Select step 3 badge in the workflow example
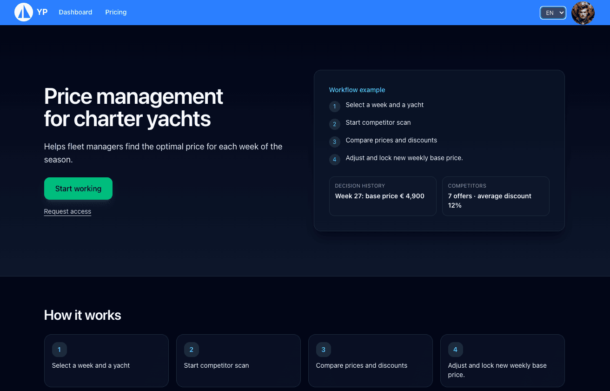 click(x=334, y=142)
